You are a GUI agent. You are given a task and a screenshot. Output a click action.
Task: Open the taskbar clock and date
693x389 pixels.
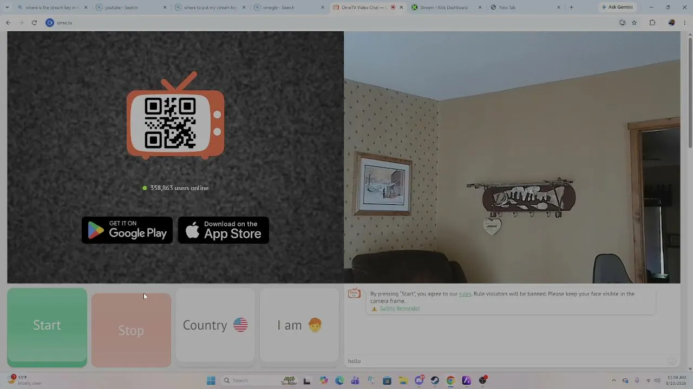click(677, 380)
